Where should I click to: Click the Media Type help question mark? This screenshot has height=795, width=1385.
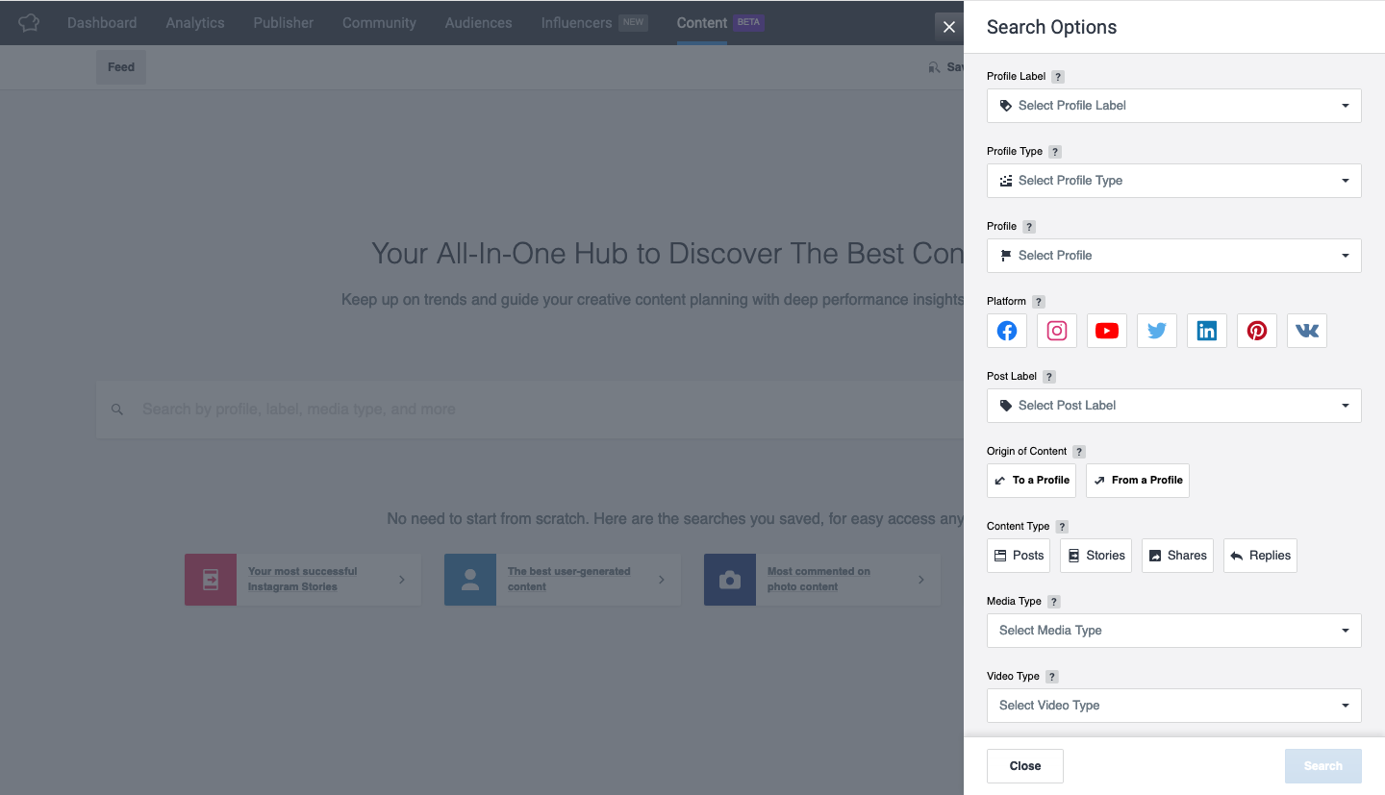[x=1054, y=602]
